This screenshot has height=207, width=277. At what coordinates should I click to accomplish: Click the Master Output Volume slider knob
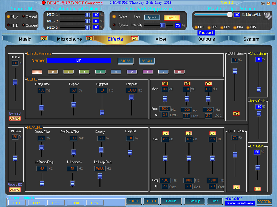pyautogui.click(x=230, y=15)
